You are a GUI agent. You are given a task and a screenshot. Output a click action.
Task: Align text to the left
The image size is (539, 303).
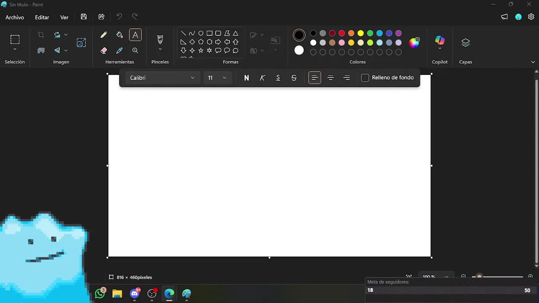(315, 78)
